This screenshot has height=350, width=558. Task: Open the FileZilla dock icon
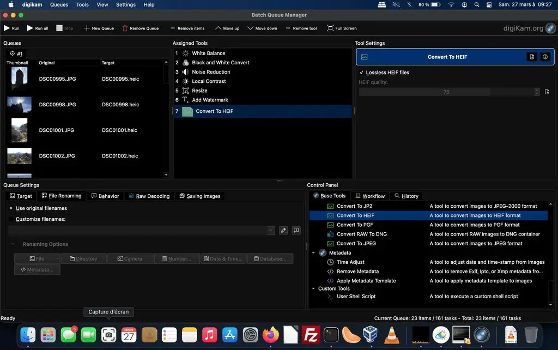click(x=310, y=334)
